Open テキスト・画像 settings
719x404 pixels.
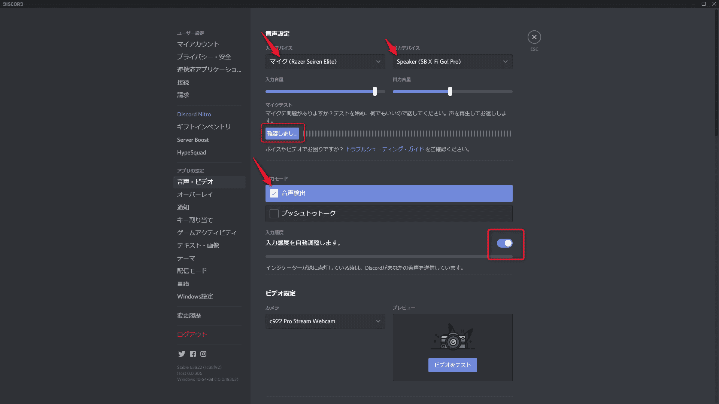209,245
